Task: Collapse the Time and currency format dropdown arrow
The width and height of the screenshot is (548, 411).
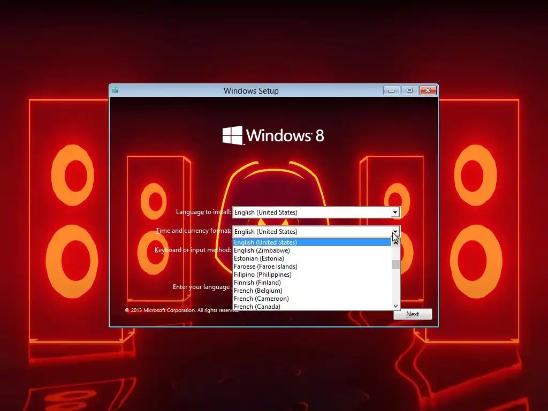Action: (395, 231)
